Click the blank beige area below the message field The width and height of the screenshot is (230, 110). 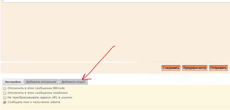click(x=114, y=31)
